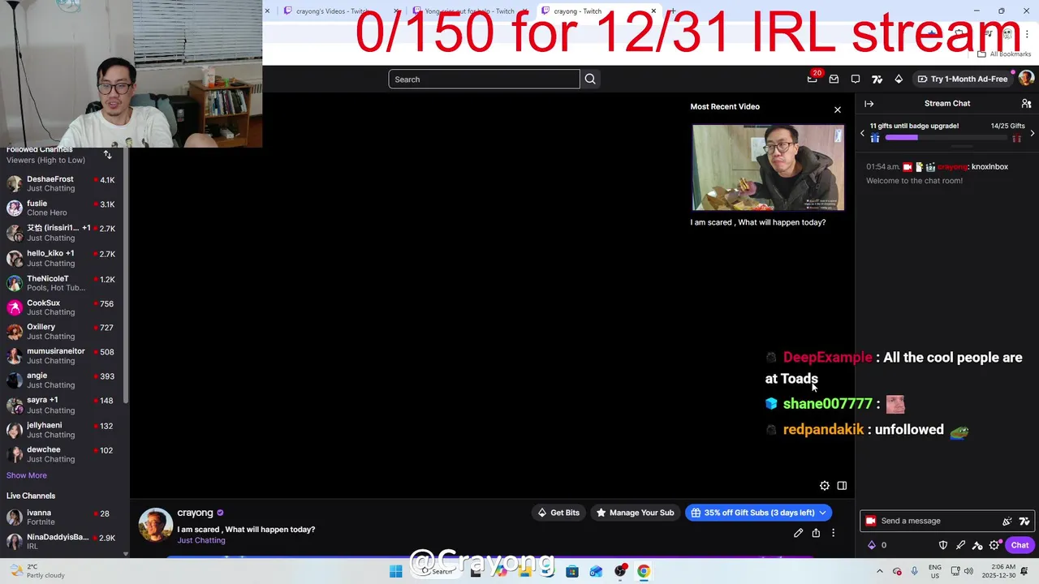Expand followed channels with Show More

pos(27,475)
